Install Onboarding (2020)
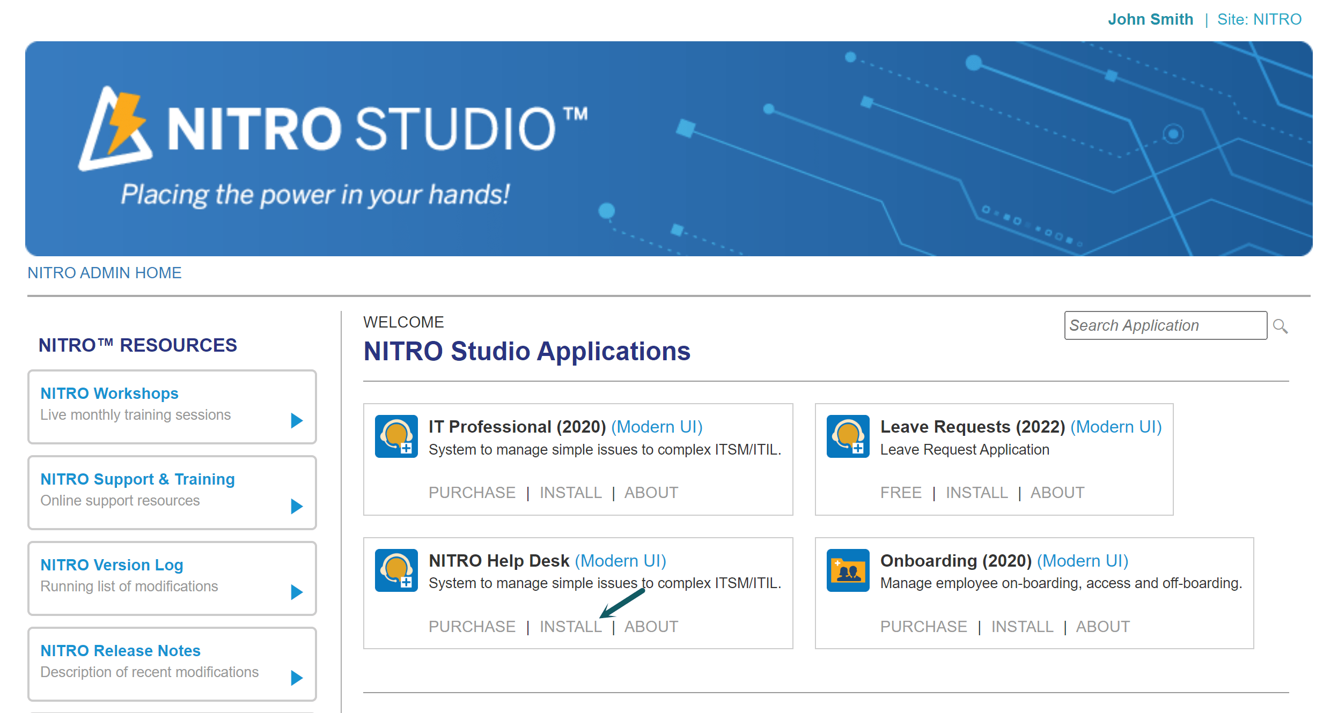 [1022, 627]
